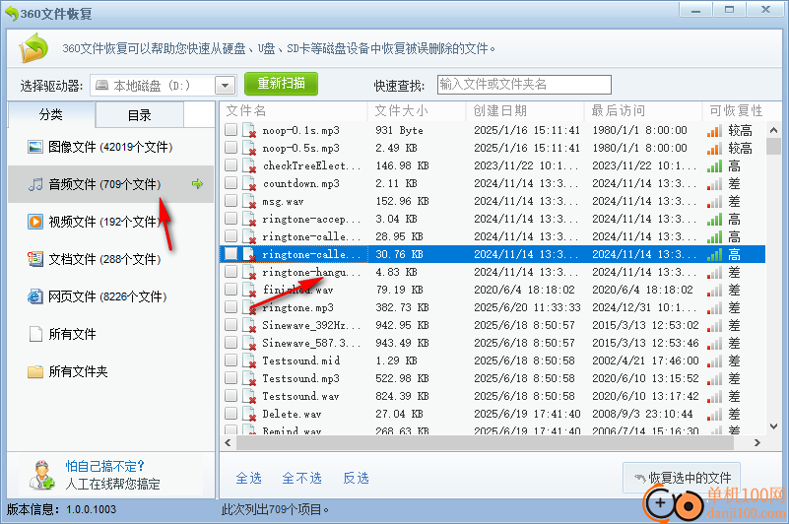Image resolution: width=789 pixels, height=524 pixels.
Task: Click the 全选 link
Action: 248,478
